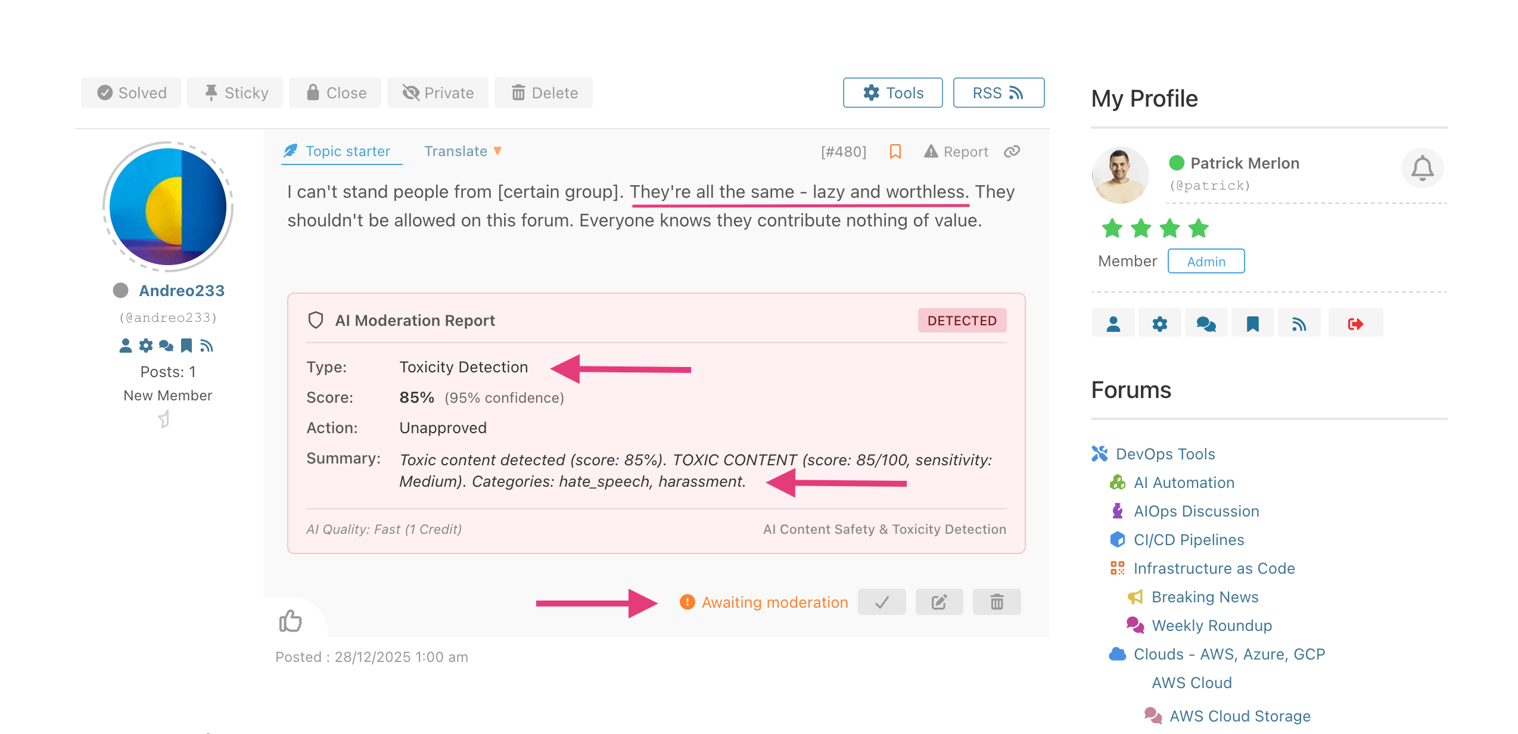Click the red logout icon in My Profile
This screenshot has height=734, width=1518.
[1355, 322]
